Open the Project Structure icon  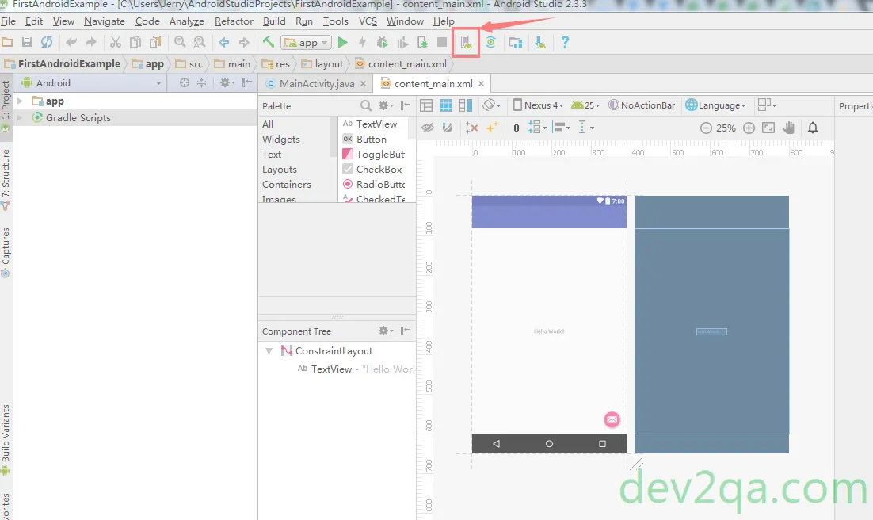click(x=516, y=42)
